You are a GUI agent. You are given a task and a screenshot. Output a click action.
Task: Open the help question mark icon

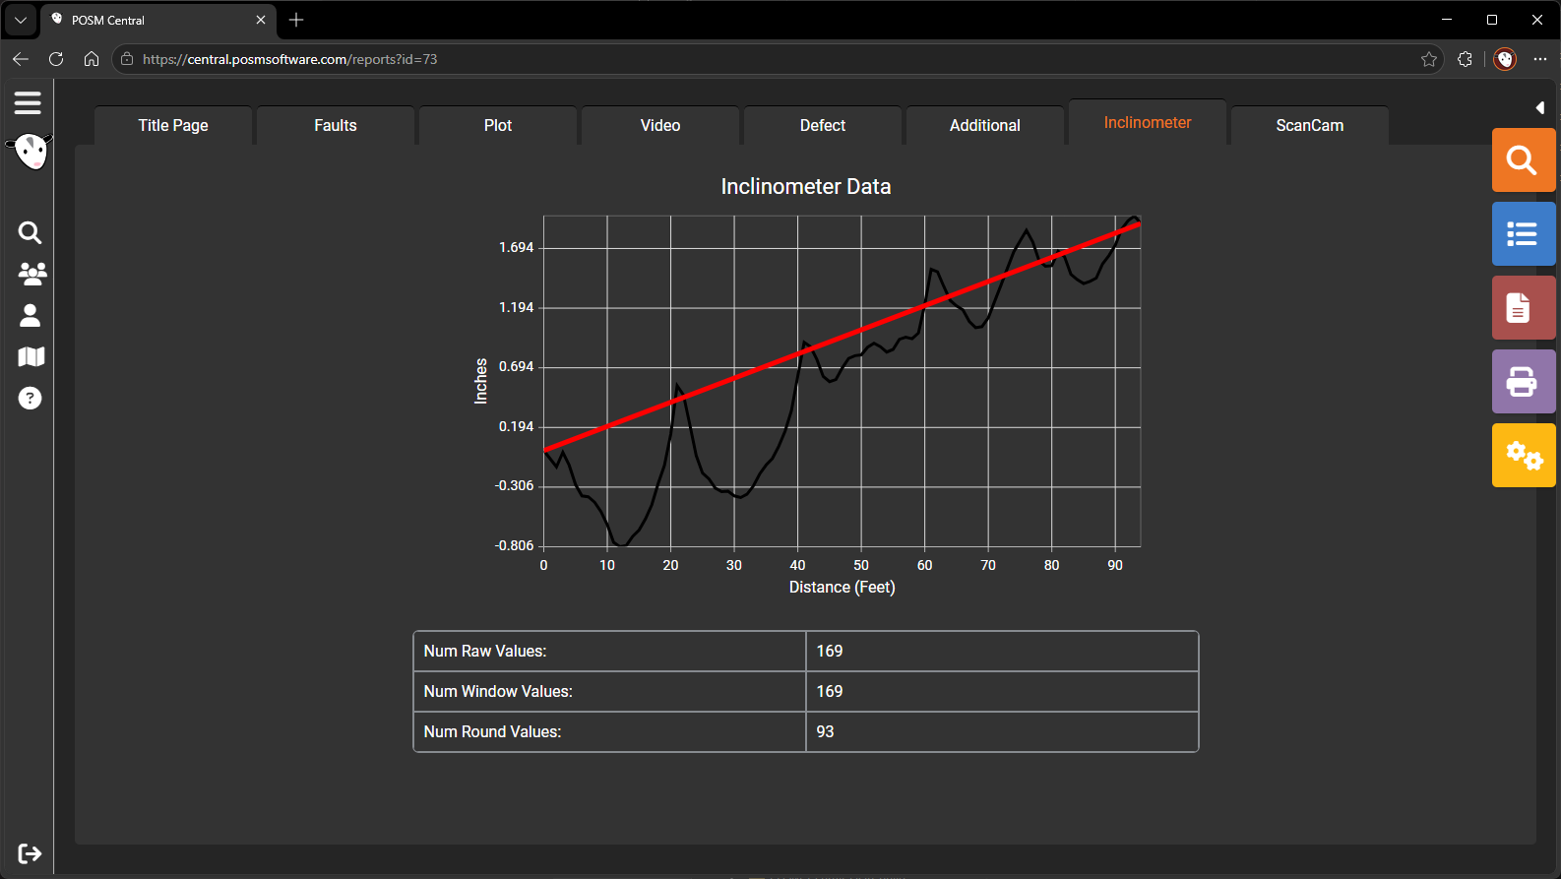tap(31, 398)
